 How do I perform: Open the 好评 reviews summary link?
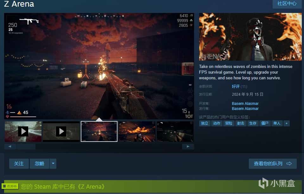click(236, 87)
